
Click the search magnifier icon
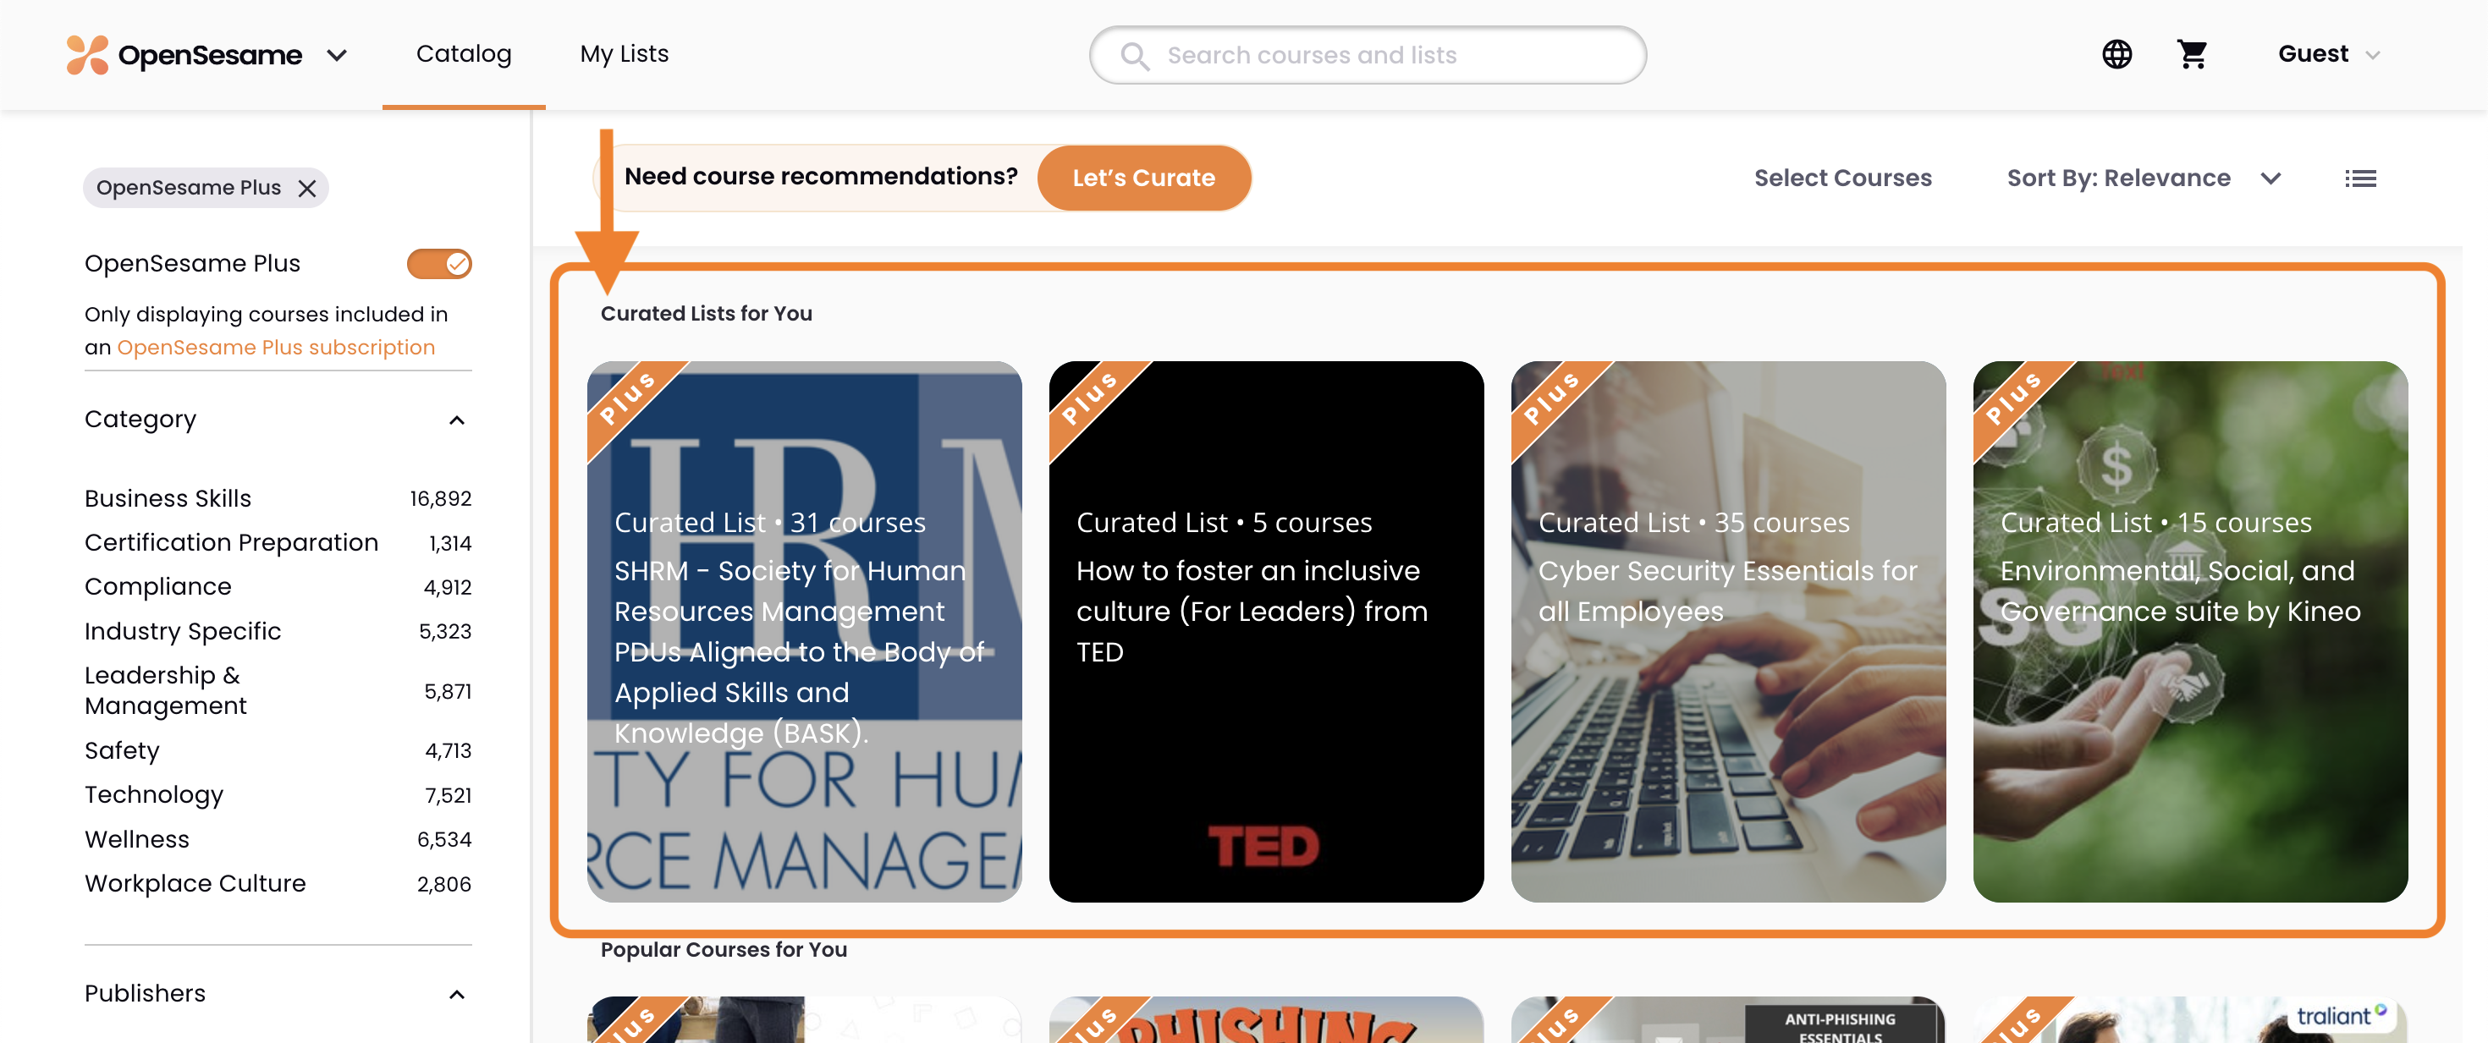click(x=1135, y=56)
